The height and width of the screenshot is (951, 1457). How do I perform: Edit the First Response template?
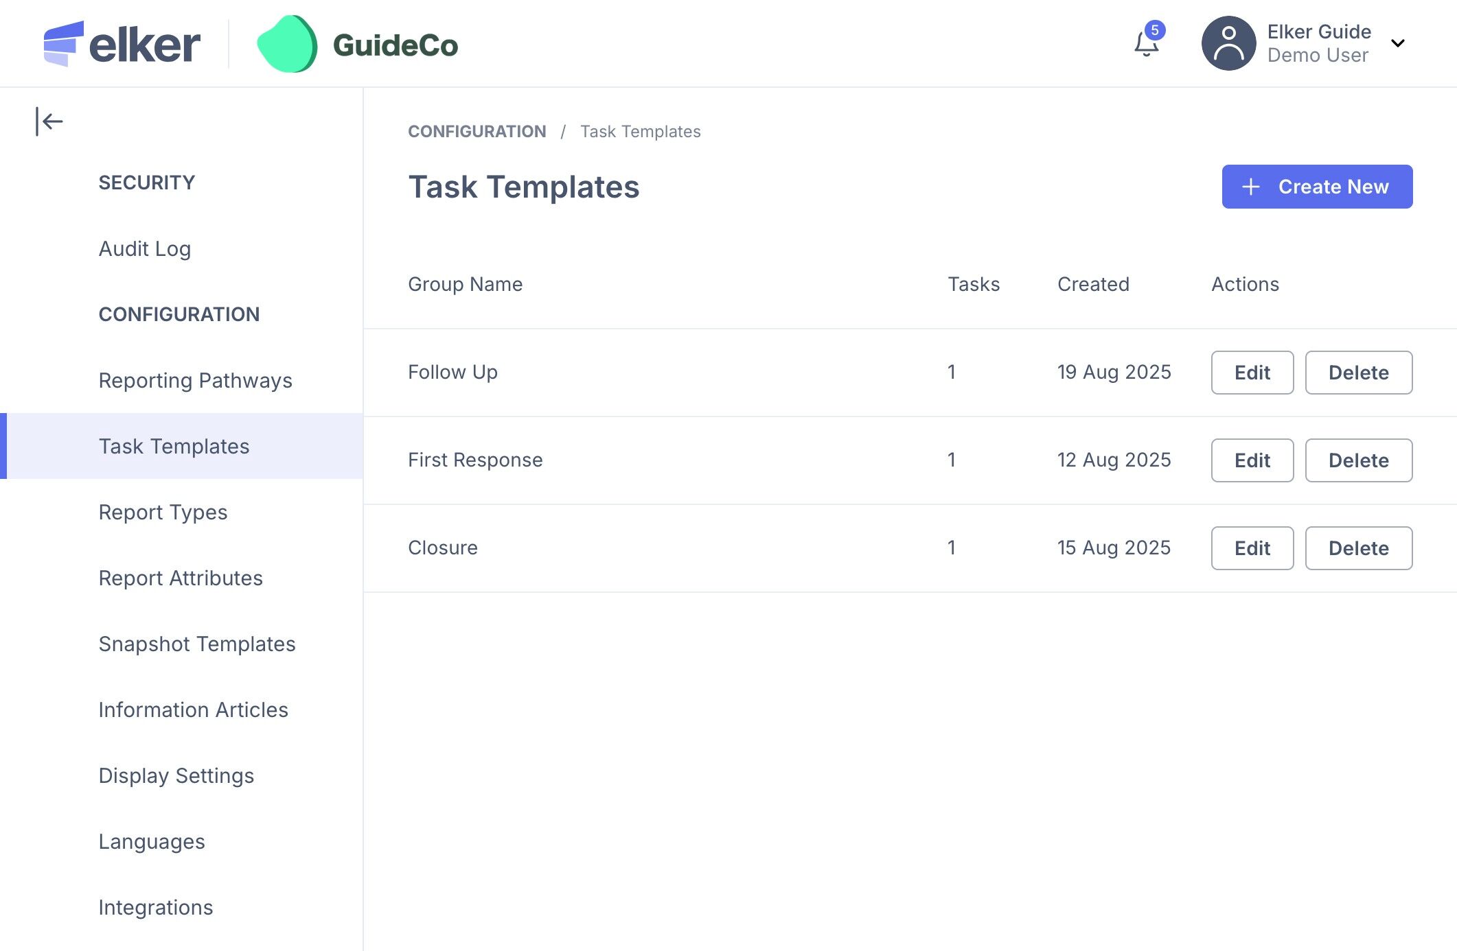point(1252,460)
